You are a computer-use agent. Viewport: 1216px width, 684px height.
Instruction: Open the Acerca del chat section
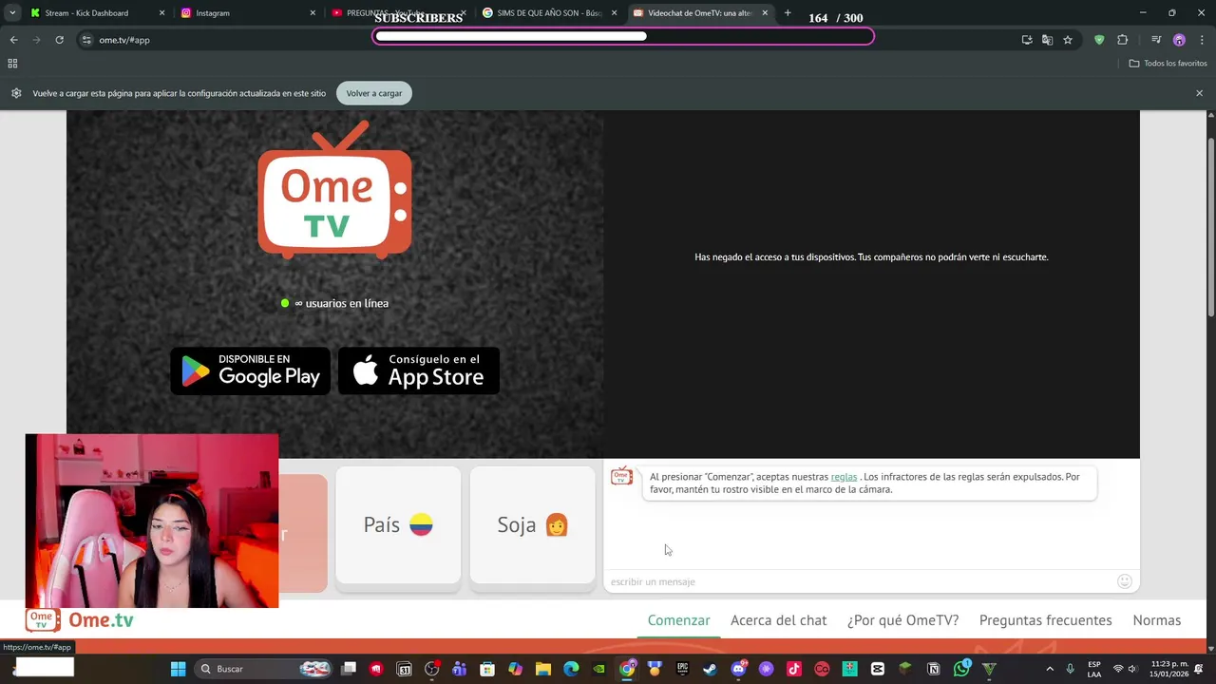[778, 620]
